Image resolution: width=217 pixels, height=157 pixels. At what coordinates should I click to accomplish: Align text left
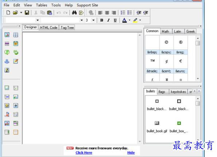100,13
